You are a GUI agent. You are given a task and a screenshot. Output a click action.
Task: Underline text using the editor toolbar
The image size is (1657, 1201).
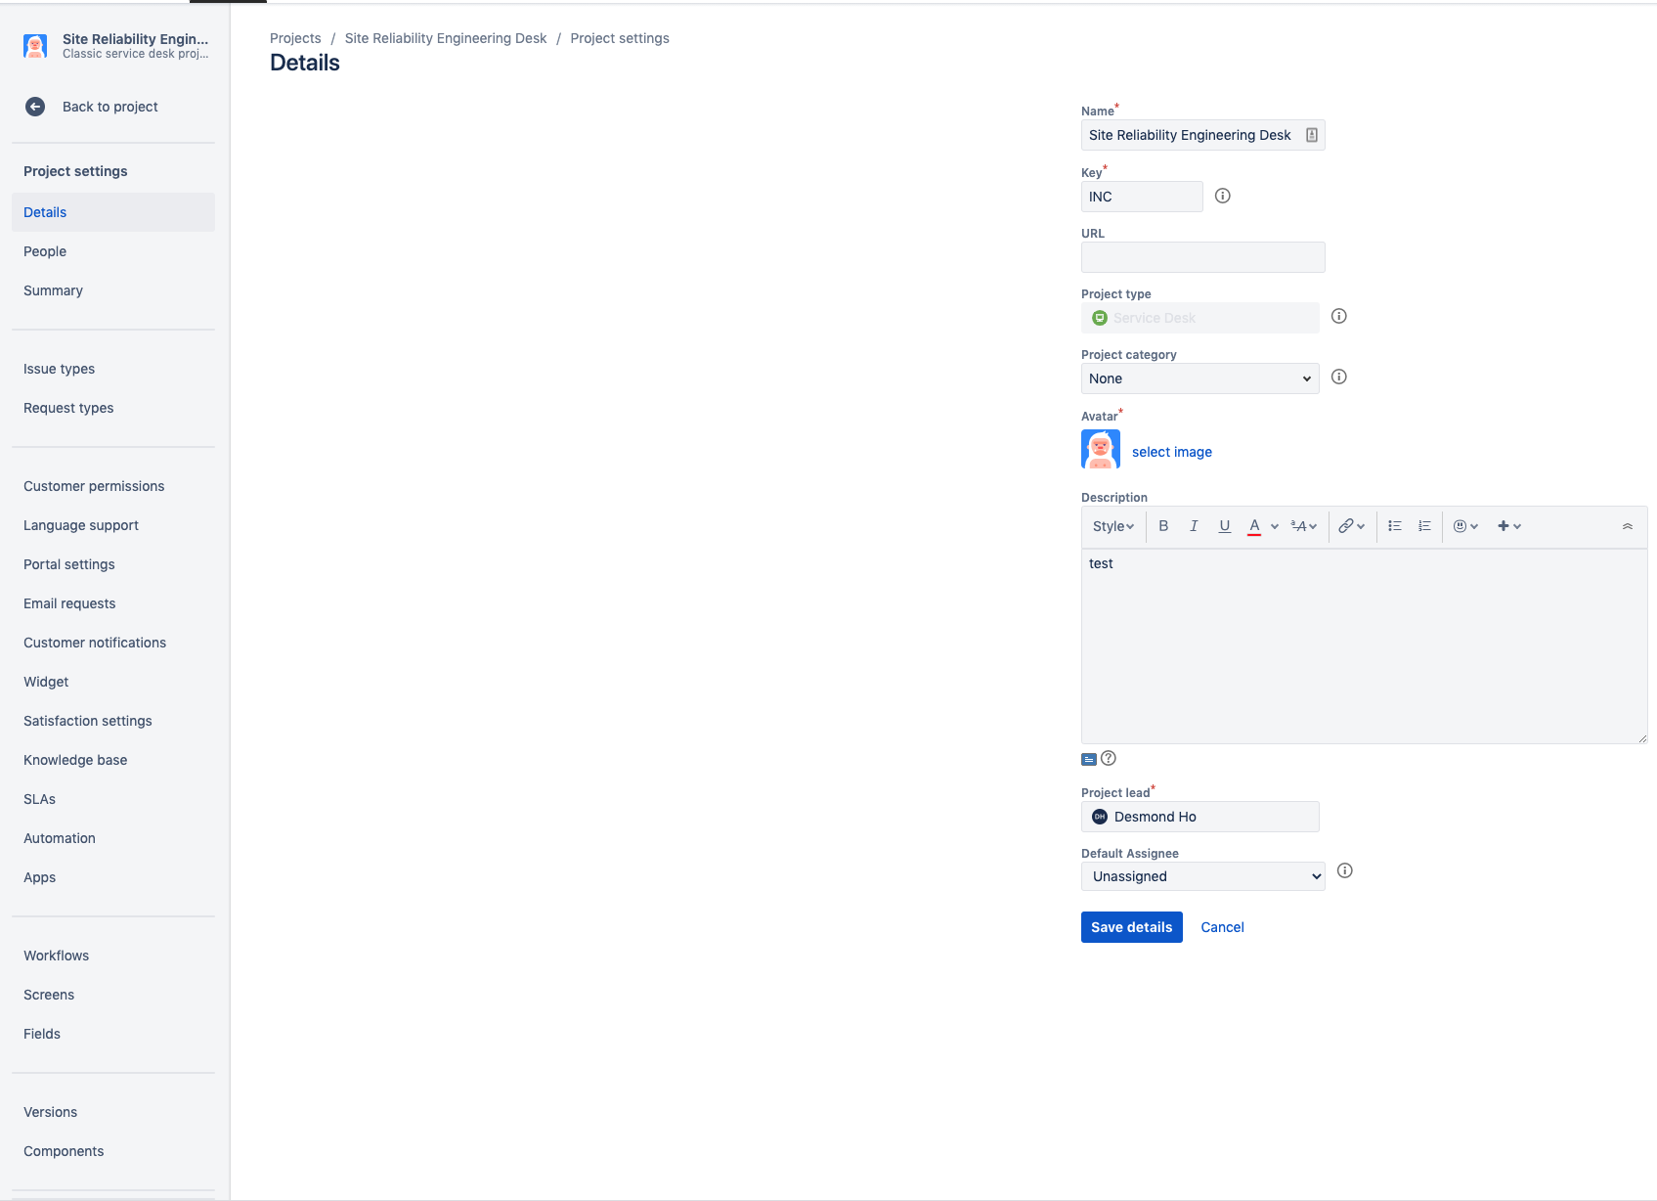[x=1224, y=526]
